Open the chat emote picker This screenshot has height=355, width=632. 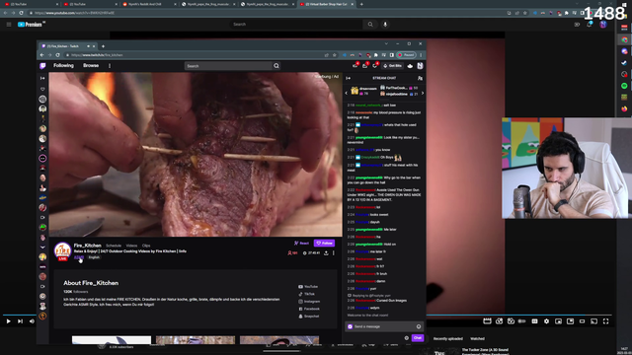click(x=419, y=326)
